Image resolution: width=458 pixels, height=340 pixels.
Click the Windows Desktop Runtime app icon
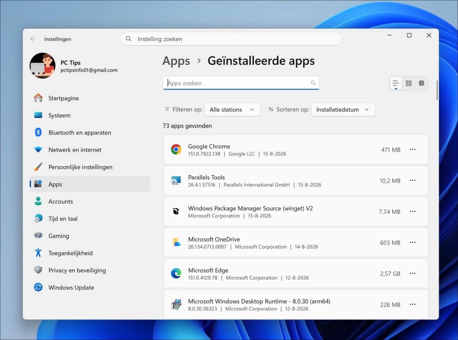[x=176, y=305]
